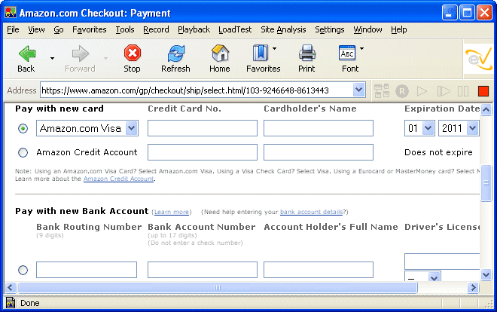Open the Site Analysis menu
This screenshot has width=497, height=312.
point(283,29)
